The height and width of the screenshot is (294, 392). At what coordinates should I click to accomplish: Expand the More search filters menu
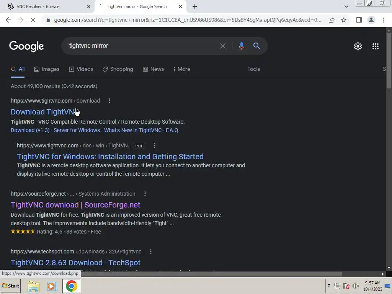pos(182,69)
